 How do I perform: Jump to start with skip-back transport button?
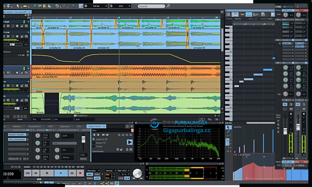(28, 173)
